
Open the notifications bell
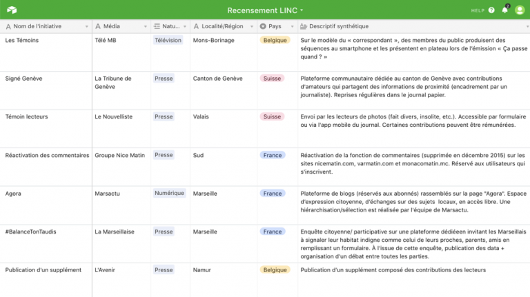click(504, 10)
